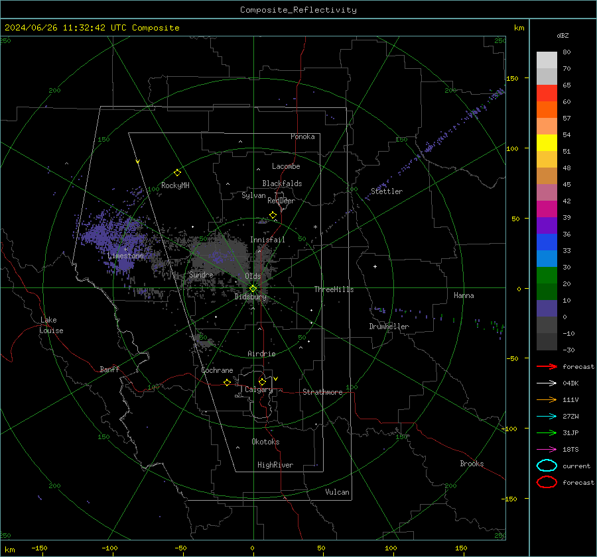The width and height of the screenshot is (597, 557).
Task: Click the yellow diamond marker above RedDeer
Action: tap(273, 215)
